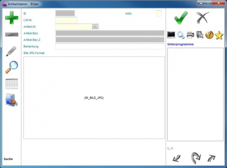227x168 pixels.
Task: Click the gray minus delete record icon
Action: [x=12, y=34]
